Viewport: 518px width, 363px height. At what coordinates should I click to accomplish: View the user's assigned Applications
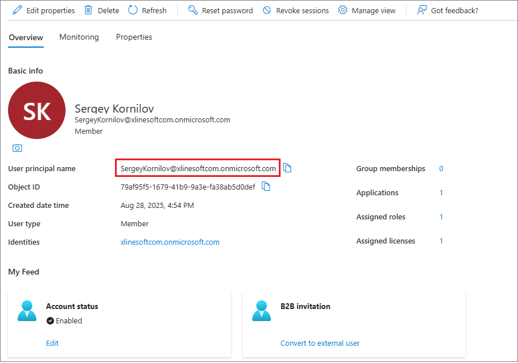point(441,192)
